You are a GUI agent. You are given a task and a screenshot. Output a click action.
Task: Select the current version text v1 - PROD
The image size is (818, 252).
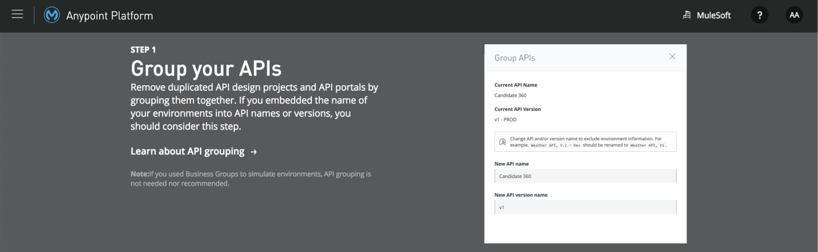pyautogui.click(x=506, y=120)
